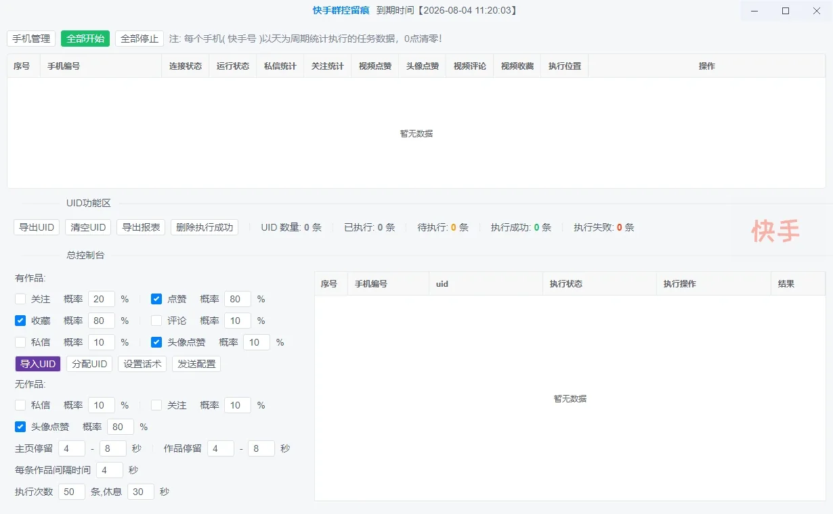Click the green 全部开始 button
833x514 pixels.
click(85, 39)
